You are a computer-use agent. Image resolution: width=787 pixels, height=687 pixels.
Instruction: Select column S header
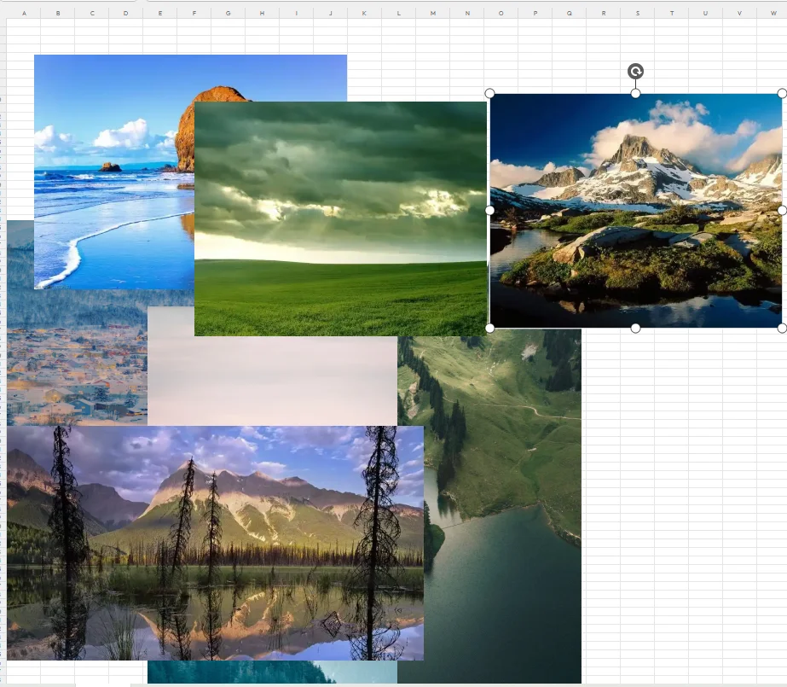point(638,13)
